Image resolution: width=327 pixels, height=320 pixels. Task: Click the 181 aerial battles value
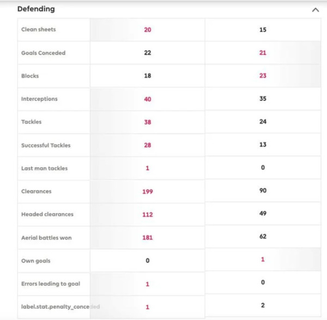(147, 238)
